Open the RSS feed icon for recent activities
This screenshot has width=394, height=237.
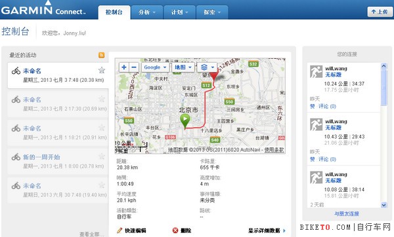(x=102, y=55)
